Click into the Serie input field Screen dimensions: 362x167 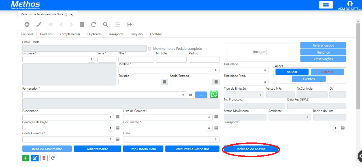click(107, 60)
